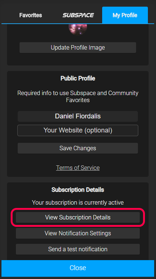Image resolution: width=156 pixels, height=279 pixels.
Task: Save Changes to the public profile
Action: click(78, 148)
